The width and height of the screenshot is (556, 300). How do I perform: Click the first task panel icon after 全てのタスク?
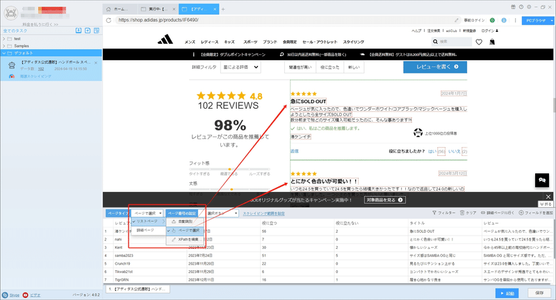79,30
